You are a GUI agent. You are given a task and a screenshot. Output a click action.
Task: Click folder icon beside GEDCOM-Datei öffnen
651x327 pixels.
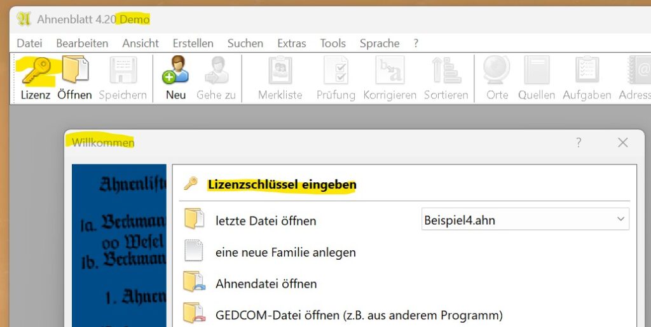(195, 313)
